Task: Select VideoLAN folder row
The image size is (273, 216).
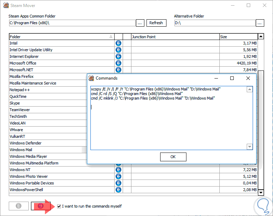Action: [x=48, y=123]
